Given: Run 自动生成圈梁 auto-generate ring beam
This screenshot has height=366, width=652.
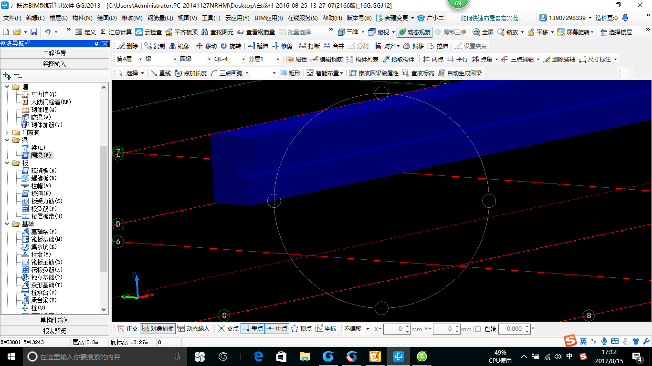Looking at the screenshot, I should coord(460,73).
